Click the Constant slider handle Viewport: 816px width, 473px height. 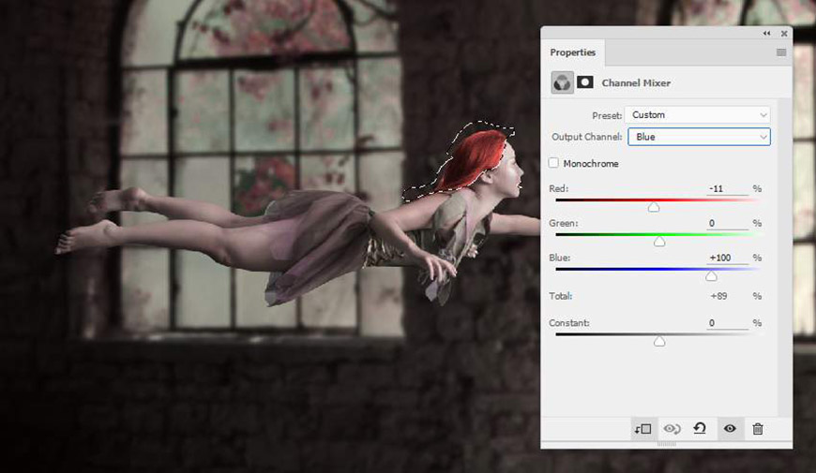pyautogui.click(x=659, y=341)
